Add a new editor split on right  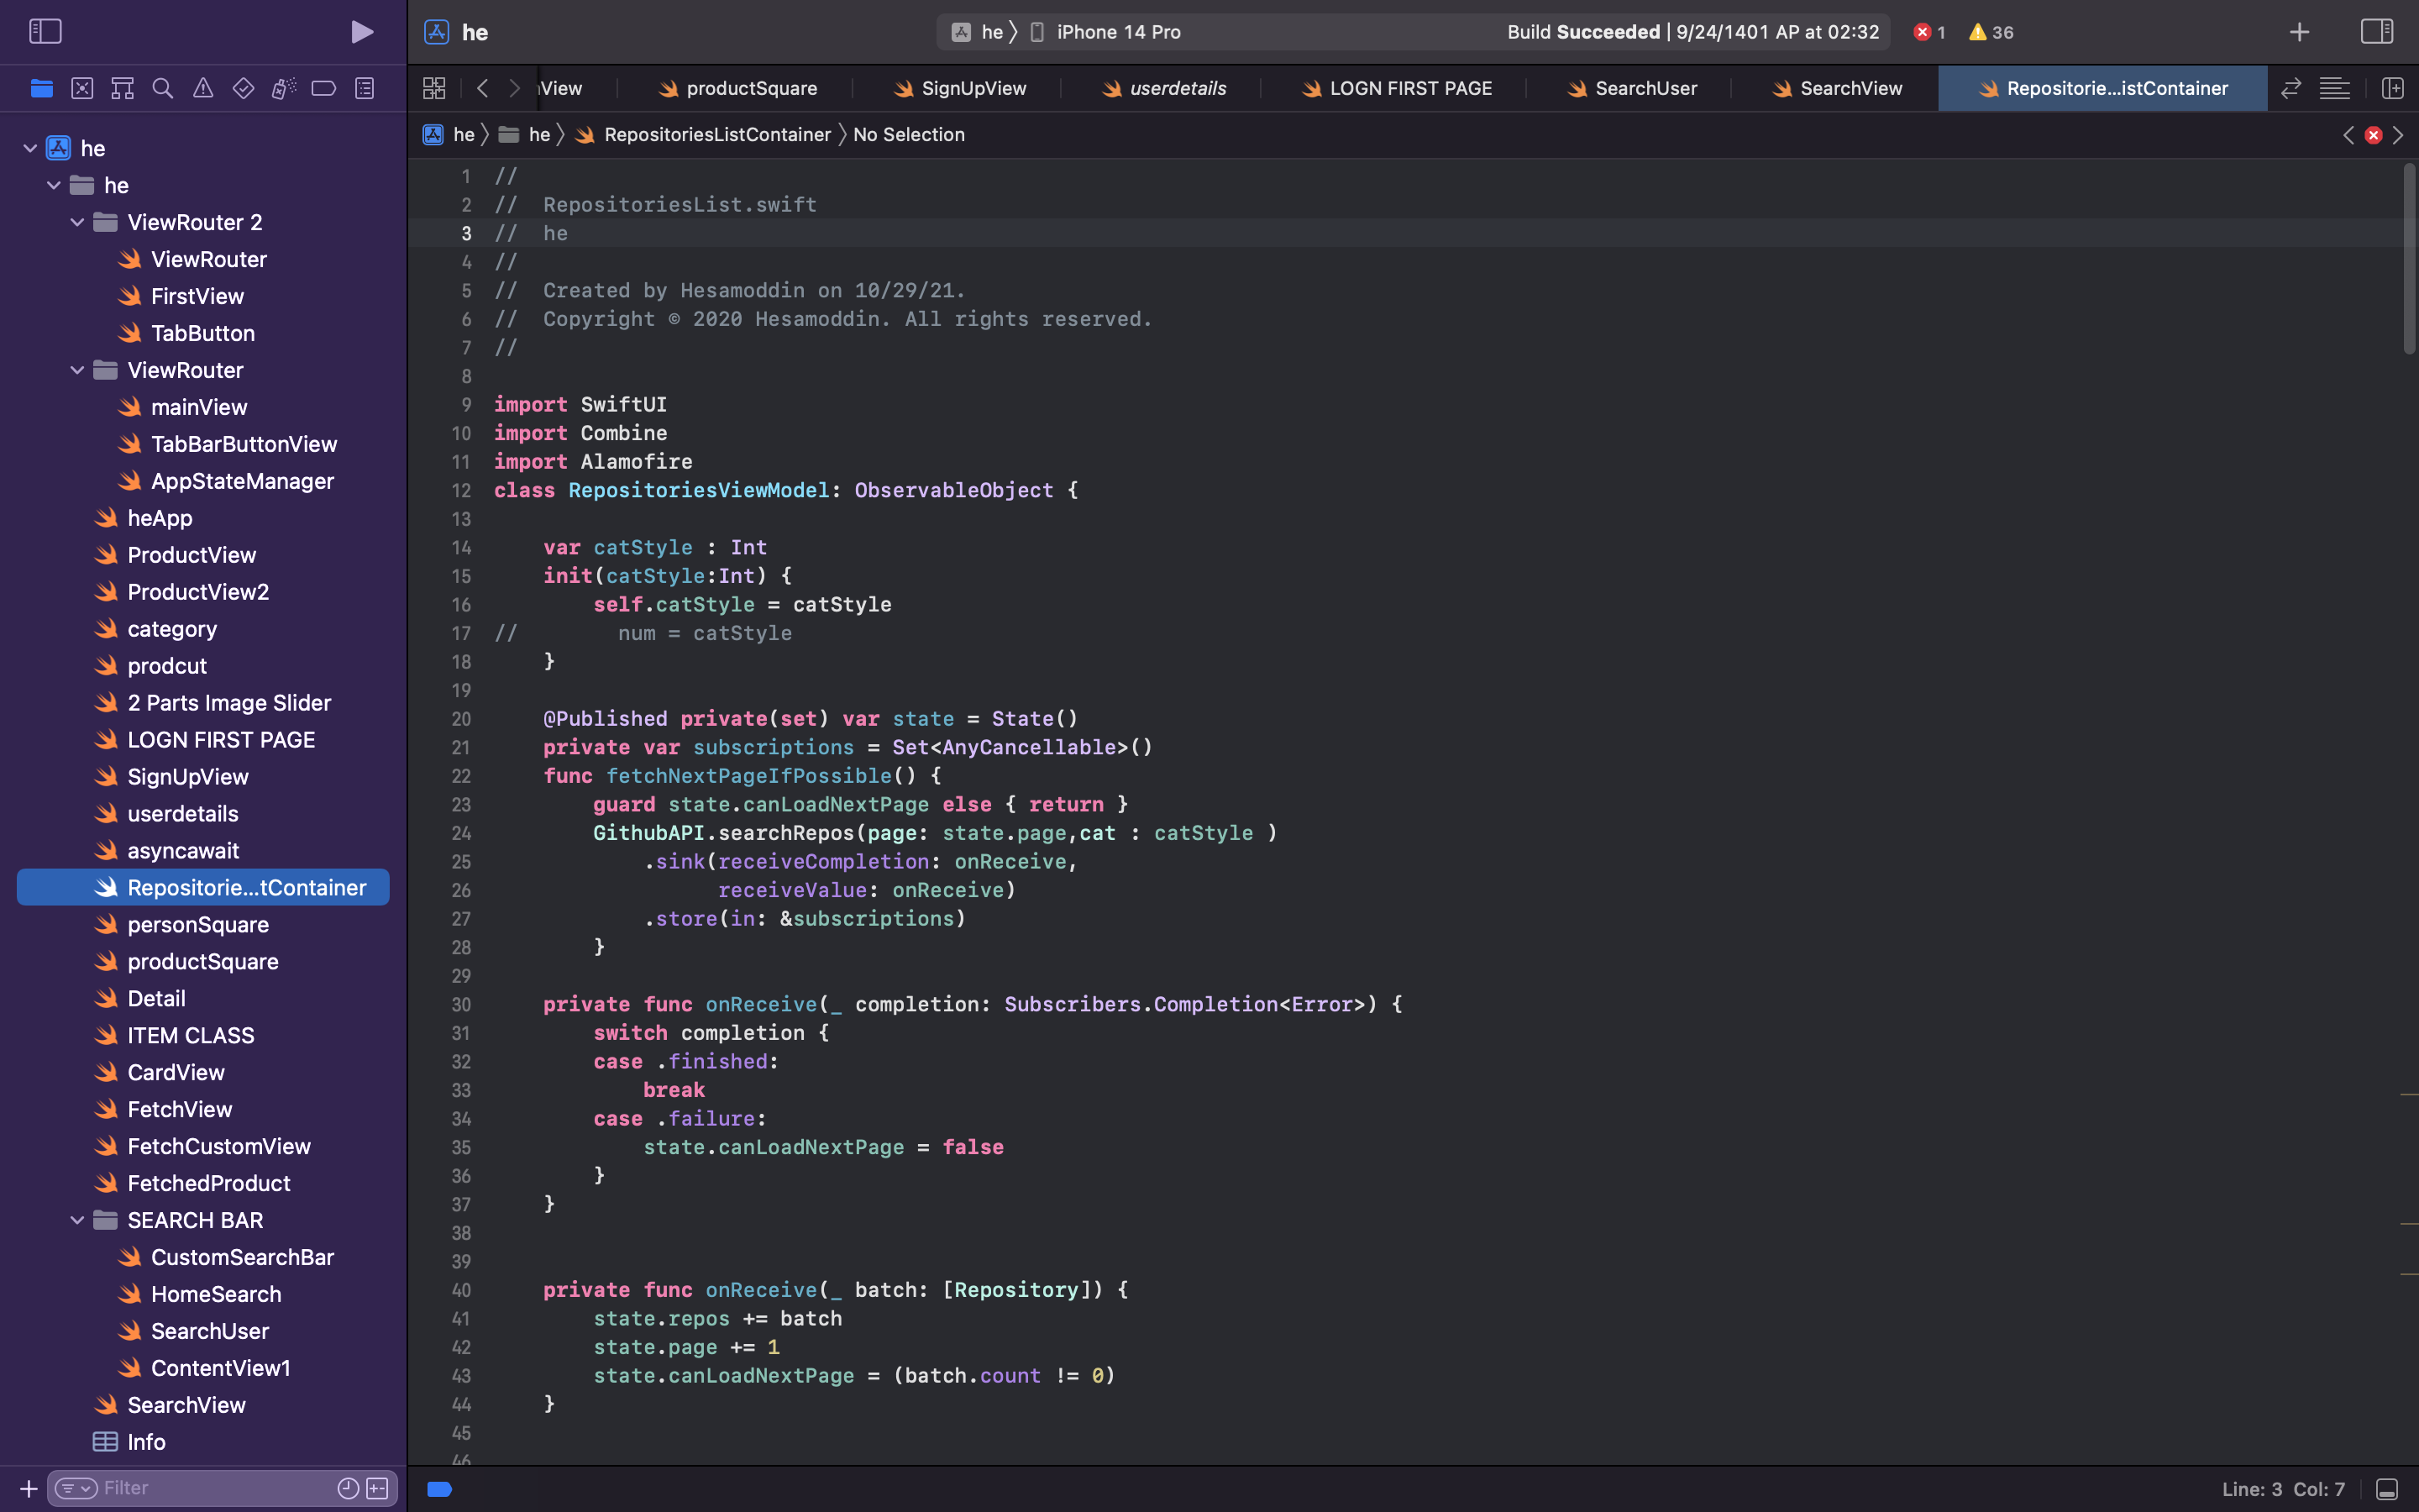pos(2392,88)
